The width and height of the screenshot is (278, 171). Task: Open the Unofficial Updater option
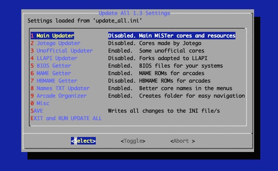62,51
